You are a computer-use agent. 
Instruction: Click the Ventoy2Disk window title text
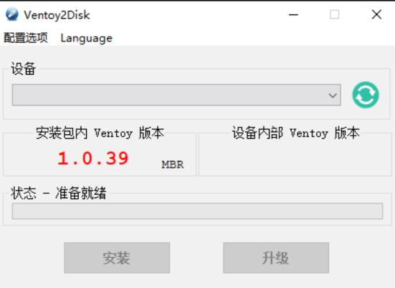57,15
